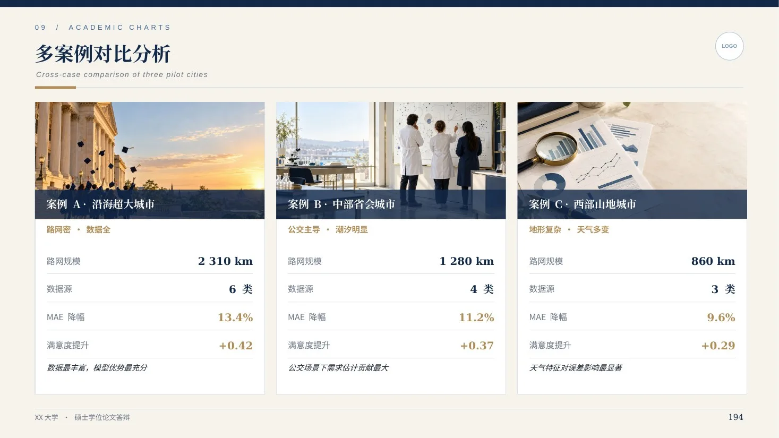This screenshot has height=438, width=779.
Task: Click the footer text XX 大学 · 硕士学位论文答辩
Action: [82, 418]
